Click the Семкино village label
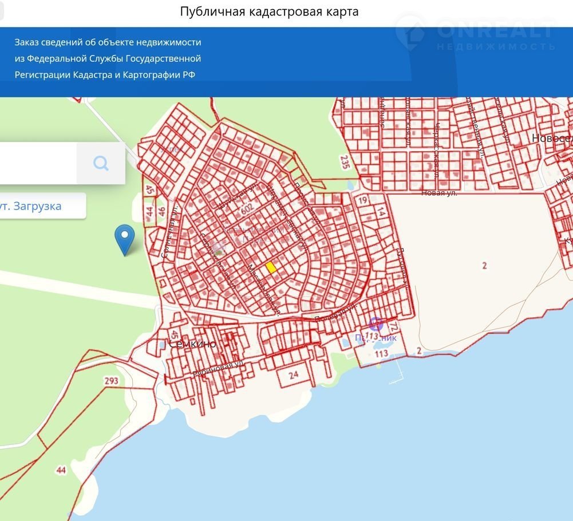Viewport: 573px width, 521px height. (192, 344)
